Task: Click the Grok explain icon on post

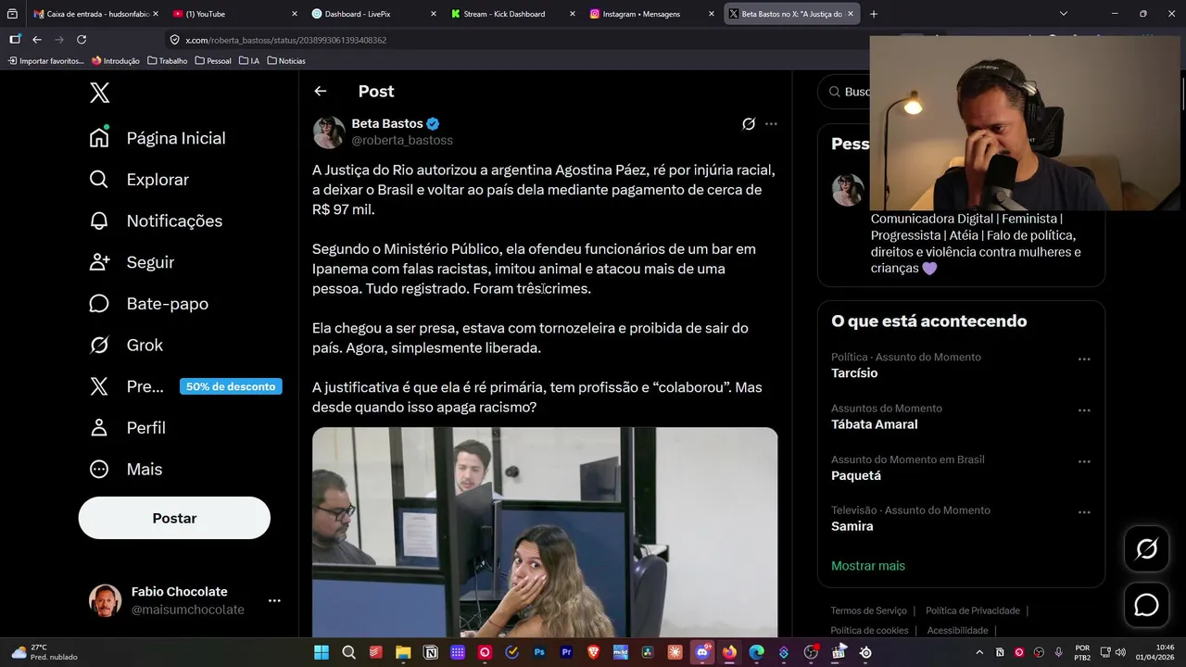Action: tap(749, 123)
